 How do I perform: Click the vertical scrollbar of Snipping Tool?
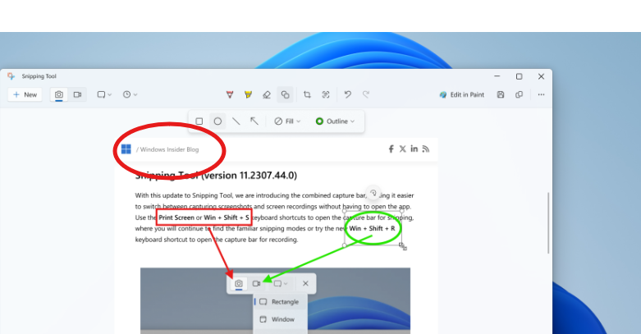(x=547, y=222)
